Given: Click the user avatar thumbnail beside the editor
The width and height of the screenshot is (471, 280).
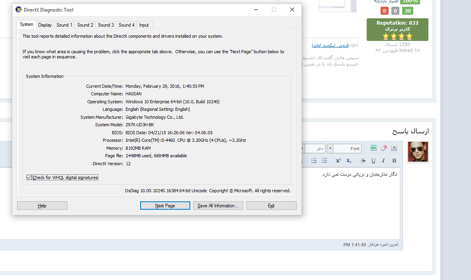Looking at the screenshot, I should coord(418,152).
